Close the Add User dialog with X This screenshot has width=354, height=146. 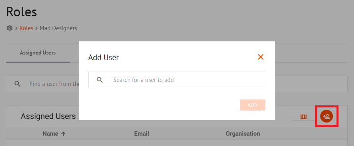[261, 57]
